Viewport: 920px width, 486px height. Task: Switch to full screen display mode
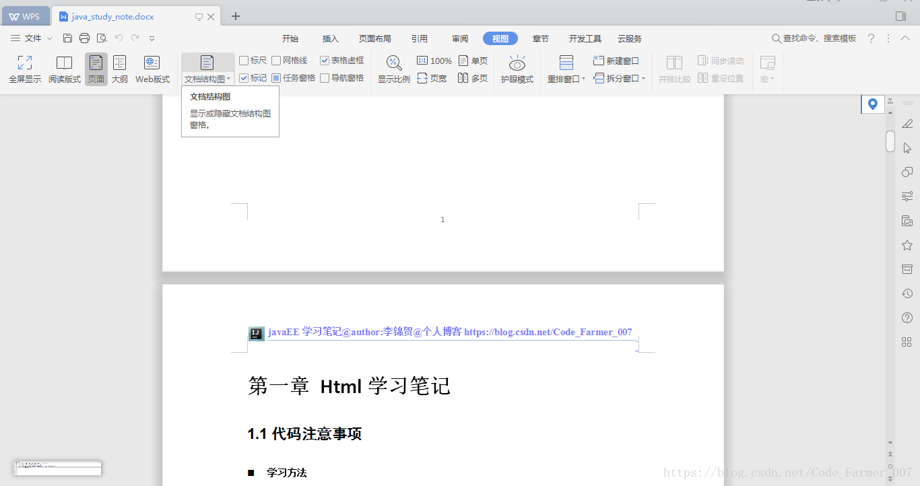tap(25, 70)
